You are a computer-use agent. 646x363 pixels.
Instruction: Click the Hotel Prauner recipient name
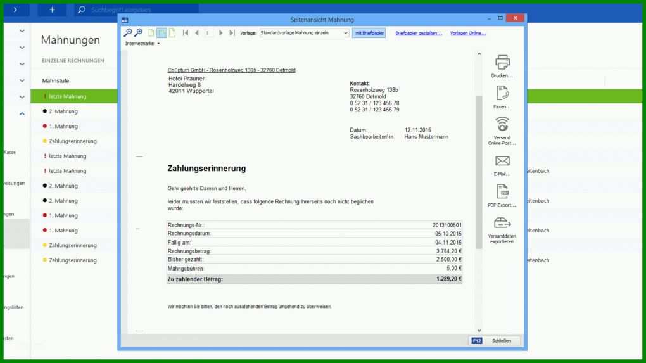(187, 79)
